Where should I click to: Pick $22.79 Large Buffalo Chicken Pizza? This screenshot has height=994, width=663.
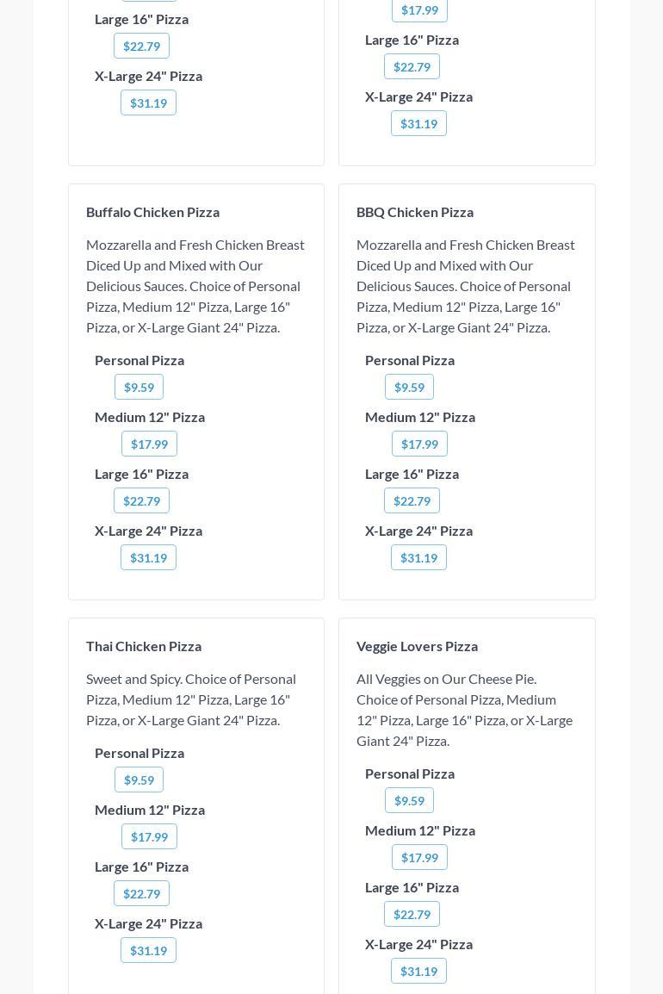pyautogui.click(x=141, y=500)
